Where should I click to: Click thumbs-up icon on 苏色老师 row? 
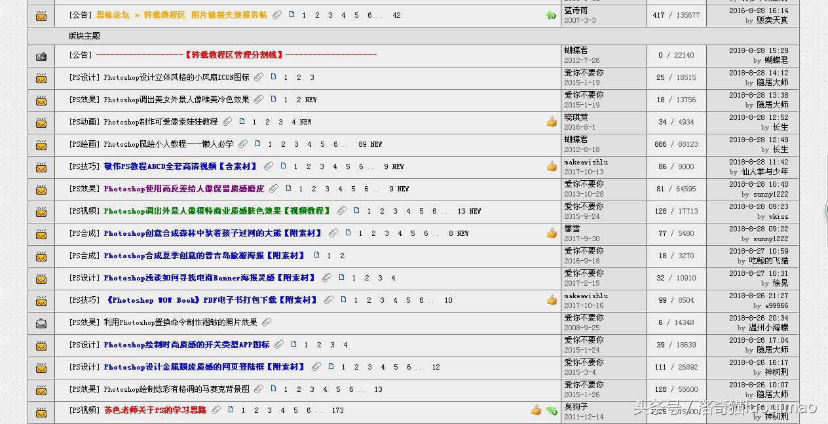click(x=536, y=410)
